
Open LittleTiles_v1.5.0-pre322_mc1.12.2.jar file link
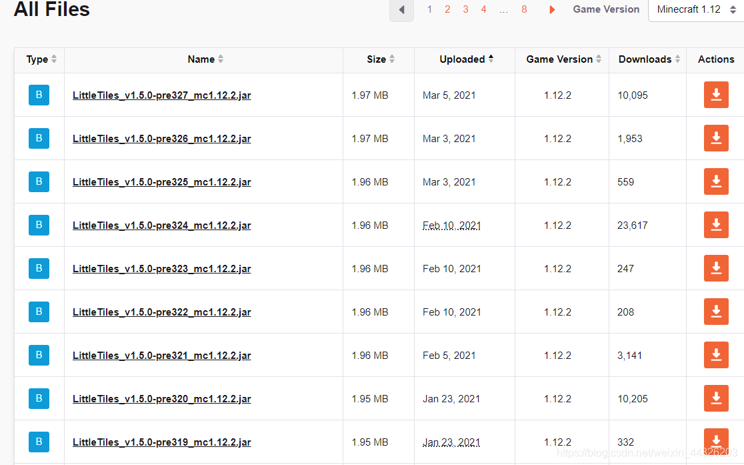pyautogui.click(x=162, y=312)
